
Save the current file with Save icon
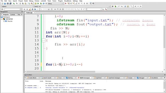[x=8, y=3]
